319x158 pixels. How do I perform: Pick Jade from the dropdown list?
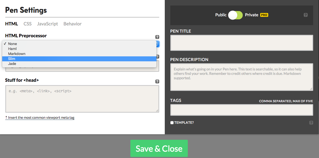pos(12,64)
